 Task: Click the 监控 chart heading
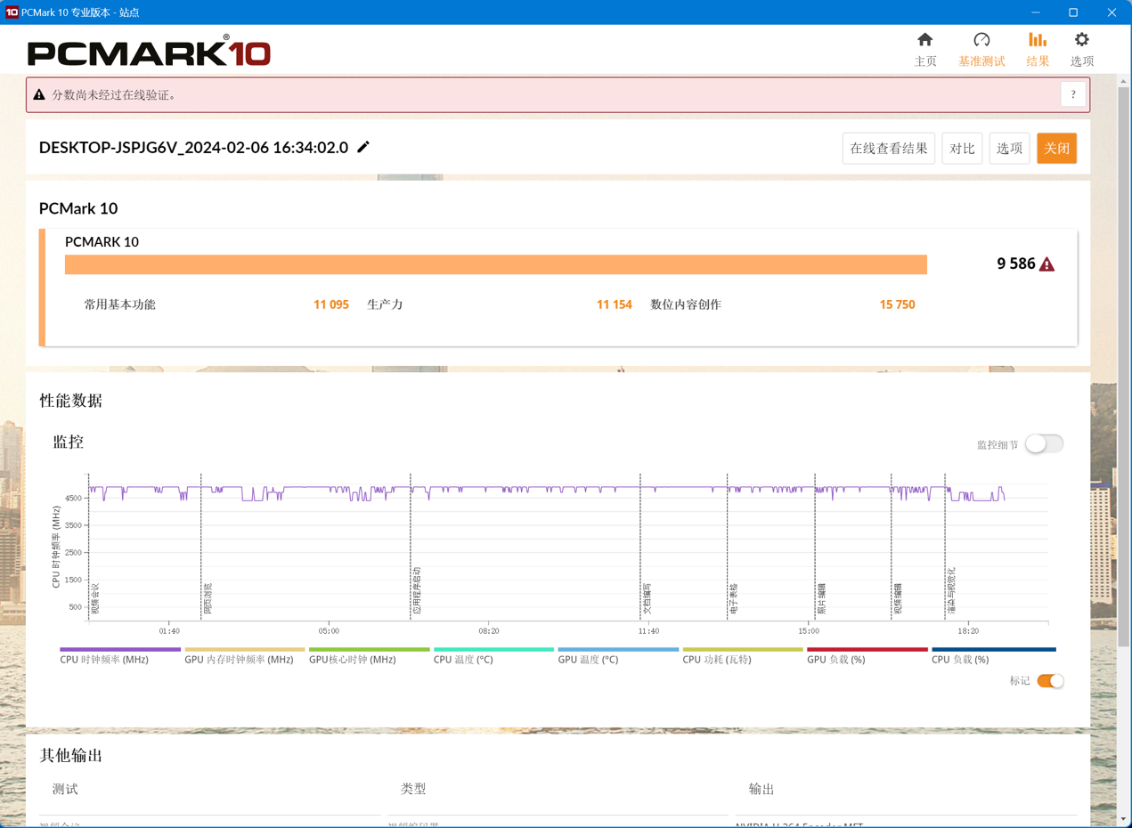point(69,442)
